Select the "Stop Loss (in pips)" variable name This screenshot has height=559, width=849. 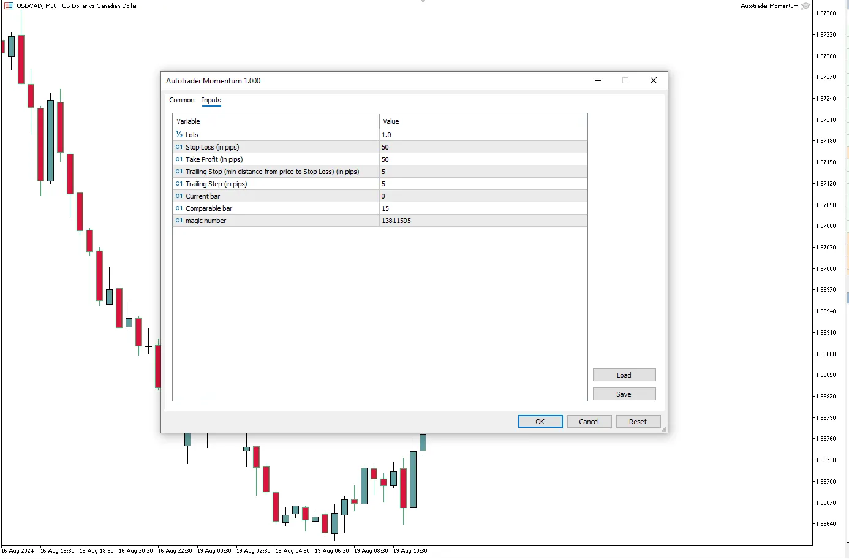[213, 147]
